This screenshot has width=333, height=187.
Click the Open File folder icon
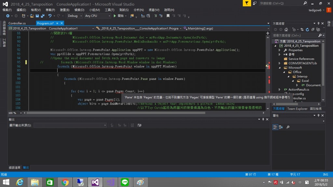tap(32, 16)
